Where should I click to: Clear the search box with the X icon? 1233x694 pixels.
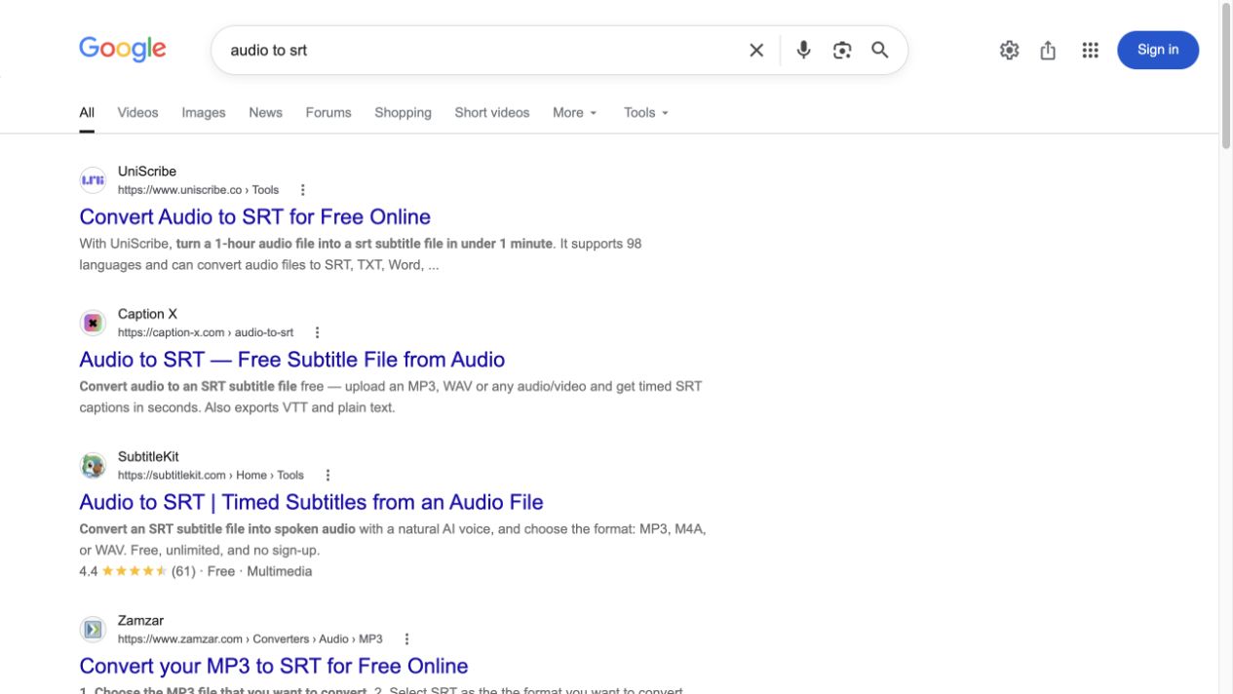click(x=756, y=50)
